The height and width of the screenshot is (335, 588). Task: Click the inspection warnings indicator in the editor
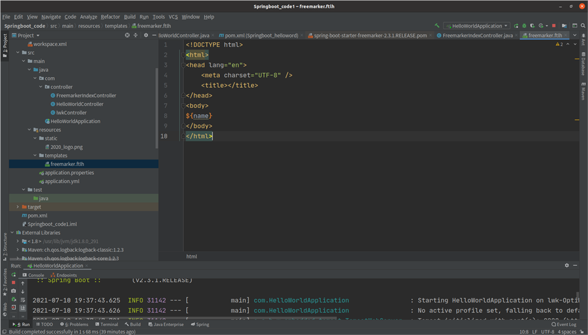click(559, 44)
